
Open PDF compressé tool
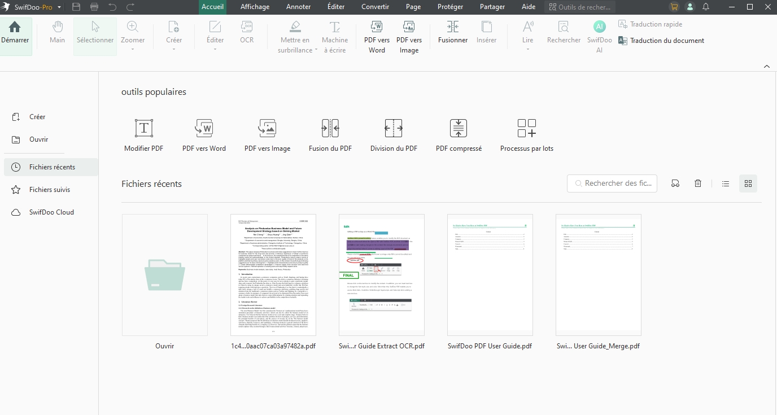pyautogui.click(x=459, y=136)
